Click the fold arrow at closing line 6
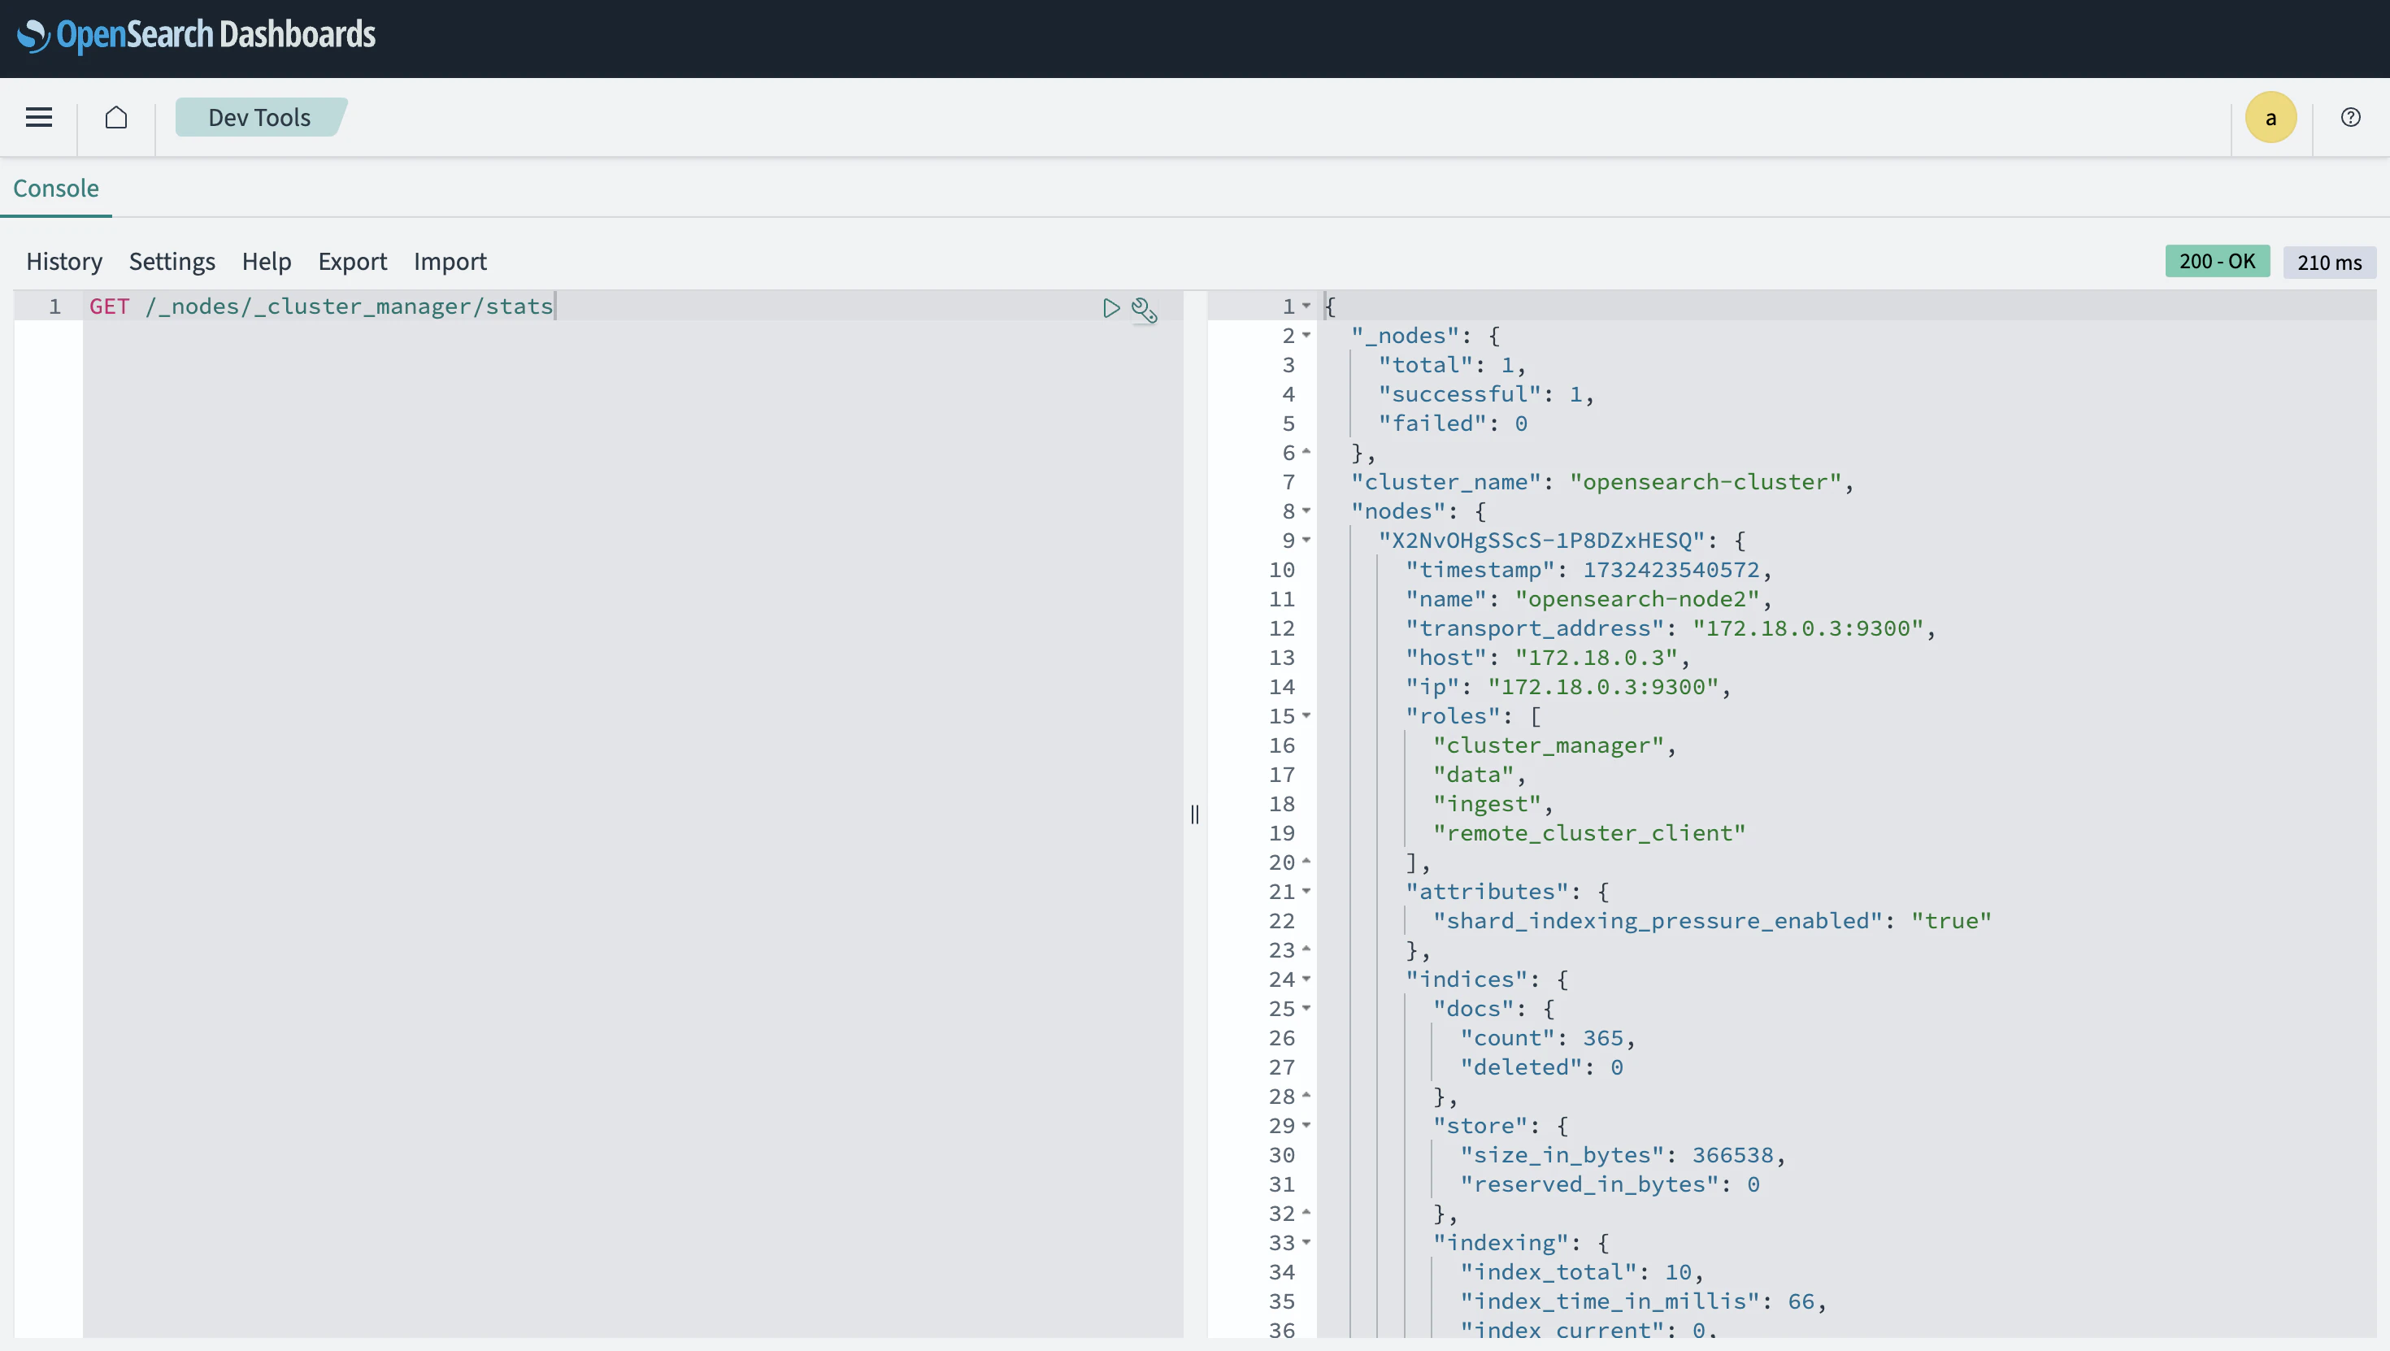The height and width of the screenshot is (1351, 2390). click(x=1306, y=452)
